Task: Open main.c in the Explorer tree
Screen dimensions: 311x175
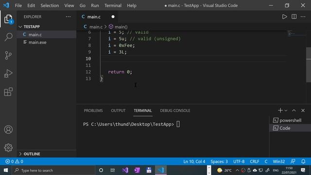Action: point(47,35)
